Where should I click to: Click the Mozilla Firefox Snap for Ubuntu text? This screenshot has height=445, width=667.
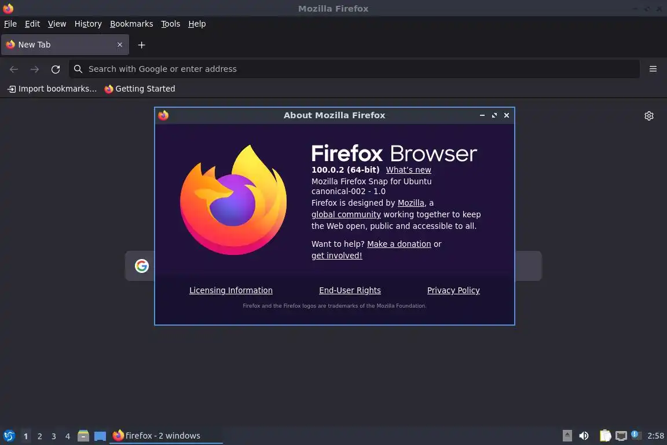[x=371, y=181]
